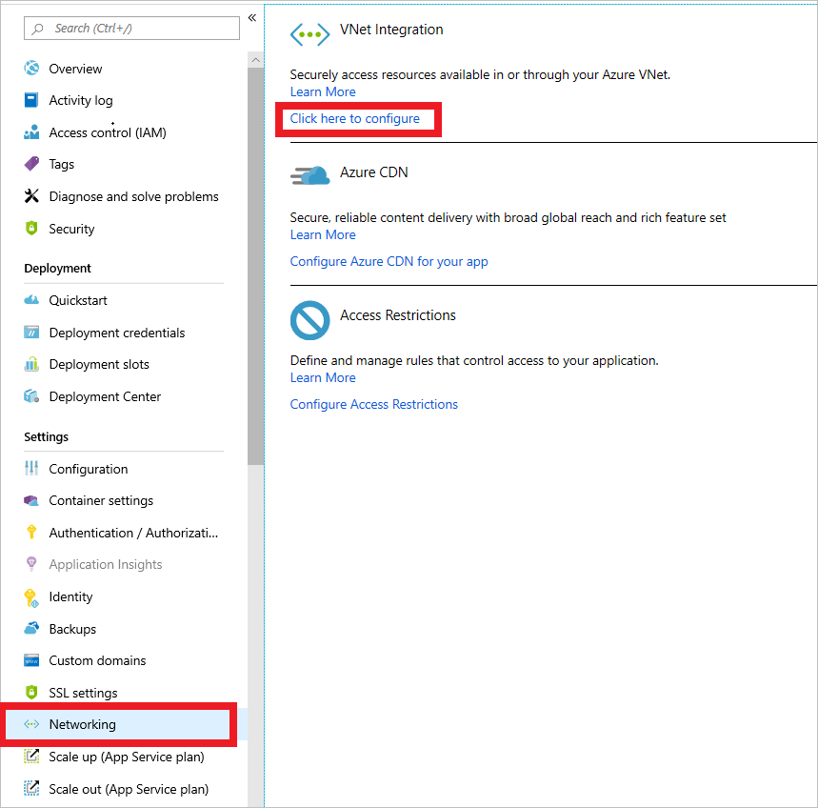The image size is (818, 808).
Task: Click the Authentication key icon
Action: click(31, 532)
